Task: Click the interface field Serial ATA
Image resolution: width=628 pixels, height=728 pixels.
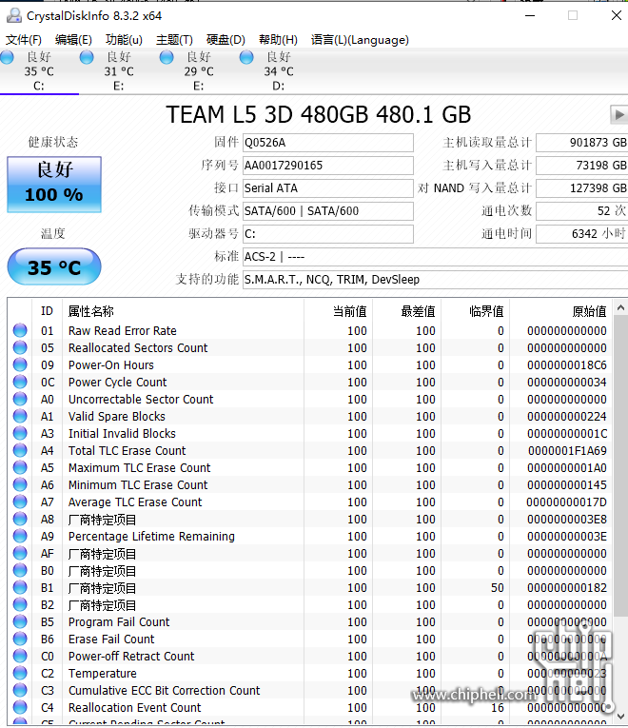Action: coord(327,188)
